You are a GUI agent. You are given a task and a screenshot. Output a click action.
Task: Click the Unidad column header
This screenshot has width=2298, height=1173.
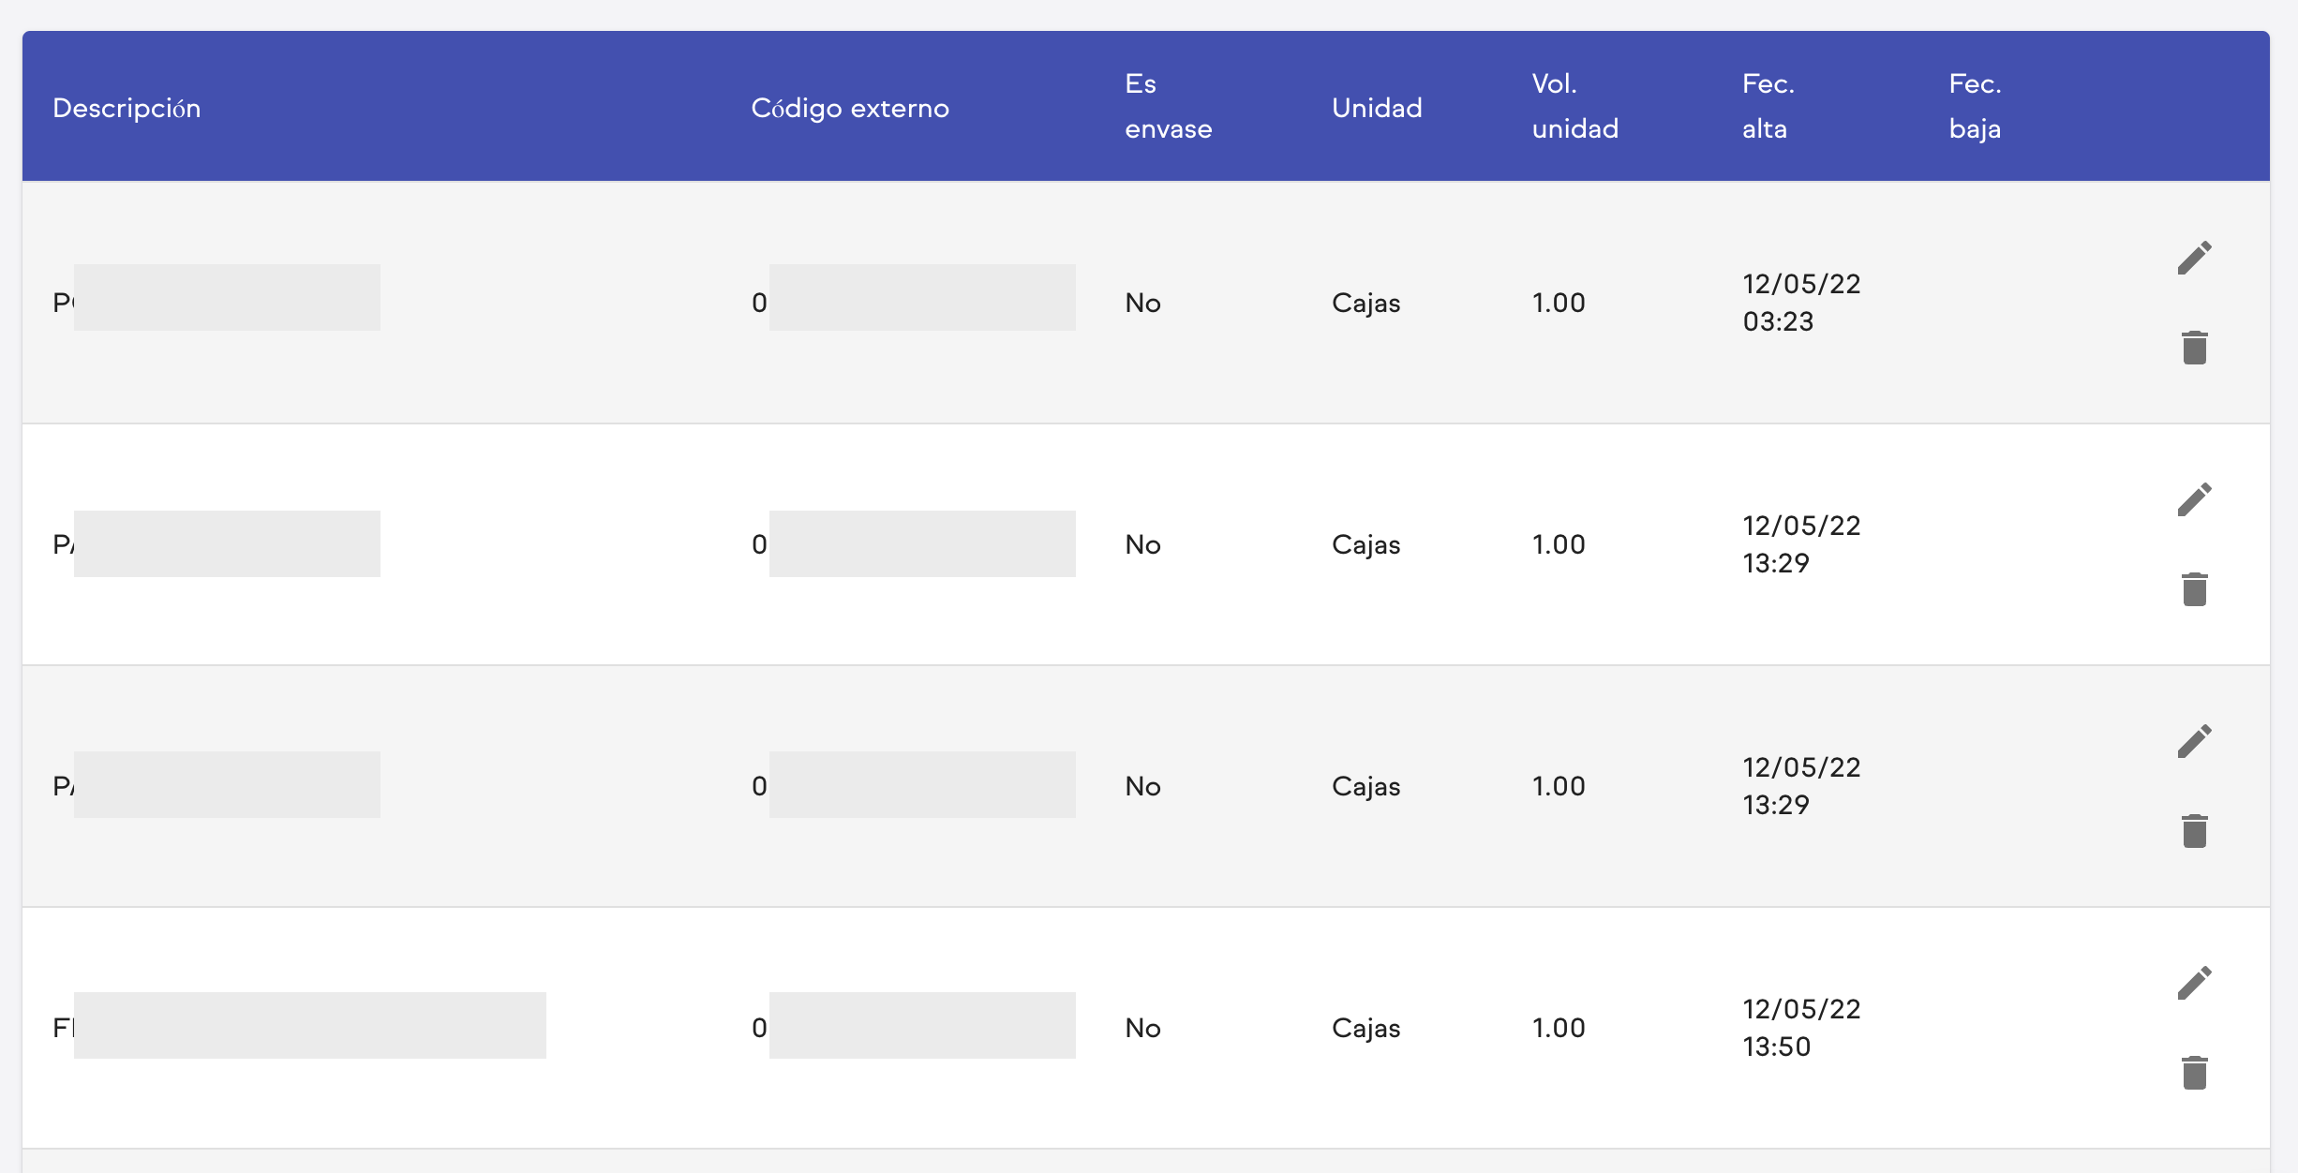[1377, 108]
